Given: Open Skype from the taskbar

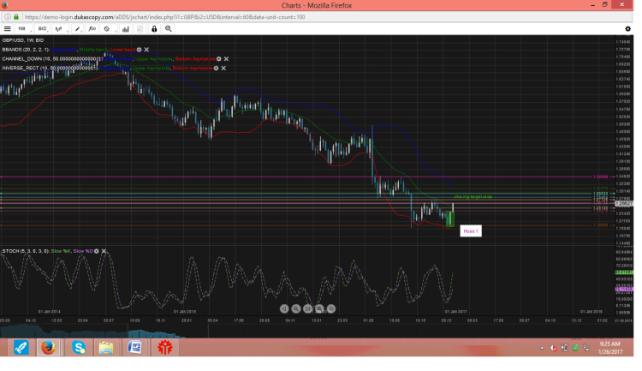Looking at the screenshot, I should click(79, 347).
